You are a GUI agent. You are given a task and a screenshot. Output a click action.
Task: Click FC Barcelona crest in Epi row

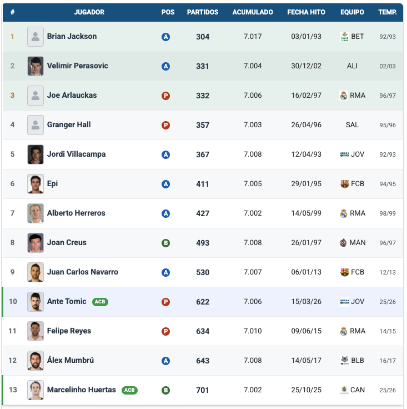point(344,184)
